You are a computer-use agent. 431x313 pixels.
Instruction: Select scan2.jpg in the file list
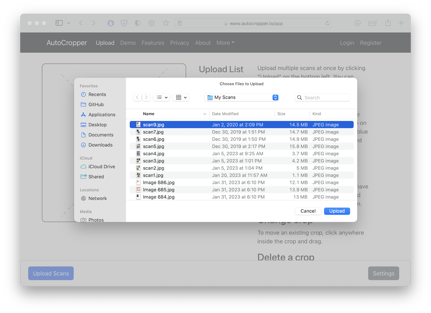point(242,168)
